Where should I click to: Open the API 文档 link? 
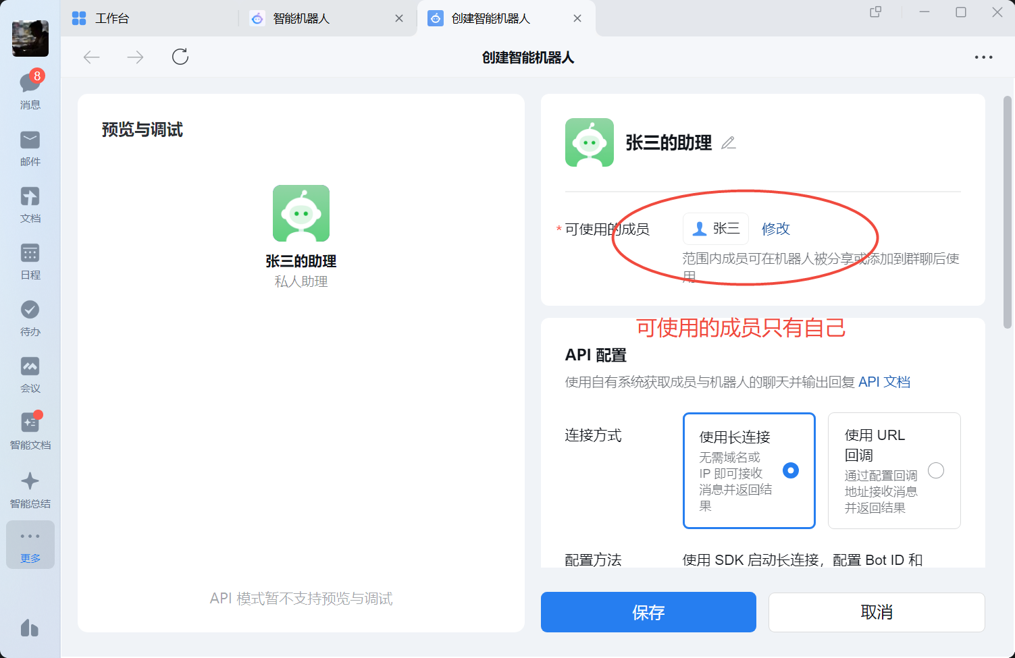point(884,382)
